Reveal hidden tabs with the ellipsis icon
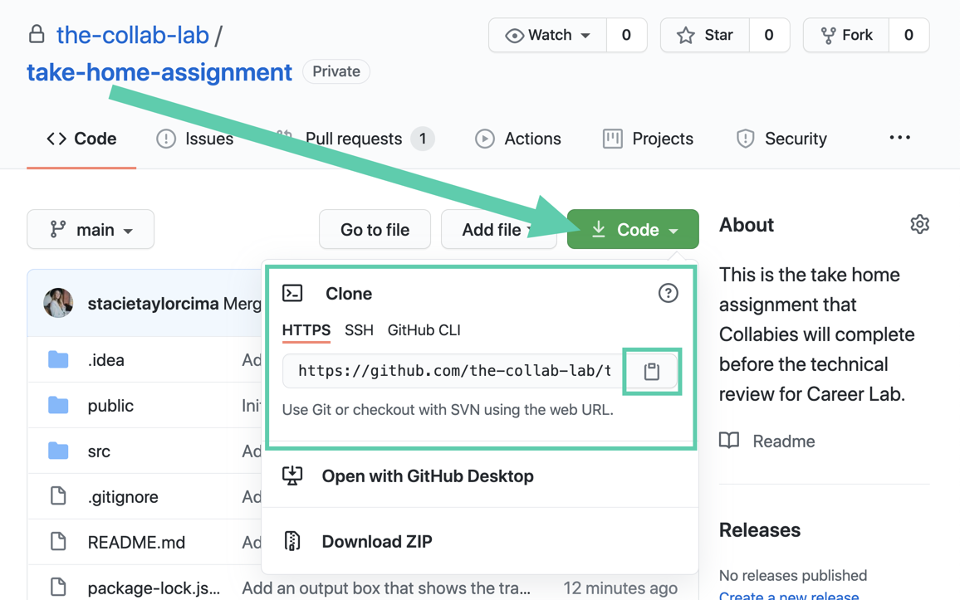 tap(899, 138)
